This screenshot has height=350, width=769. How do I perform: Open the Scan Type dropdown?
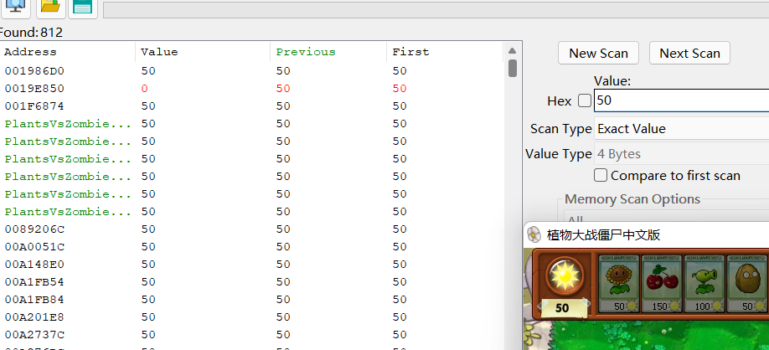point(682,129)
